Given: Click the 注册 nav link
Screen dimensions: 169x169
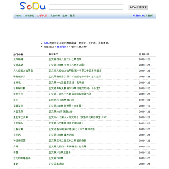Looking at the screenshot, I should (65, 15).
